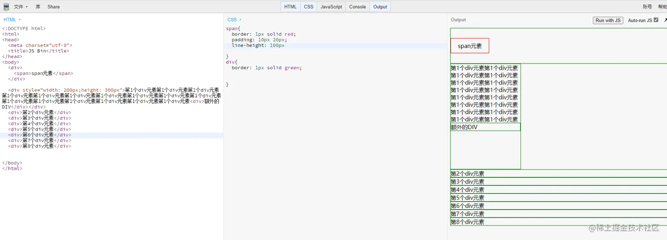The image size is (667, 240).
Task: Click 第6个div元素 row in output
Action: point(558,206)
